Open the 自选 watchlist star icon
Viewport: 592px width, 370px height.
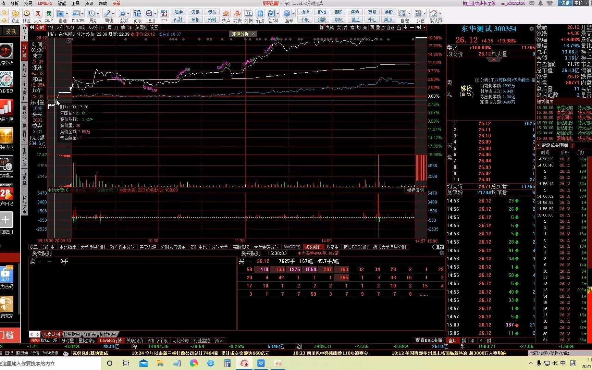click(61, 14)
